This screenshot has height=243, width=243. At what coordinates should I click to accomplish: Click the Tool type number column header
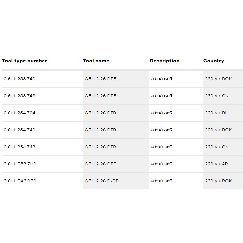coord(25,61)
